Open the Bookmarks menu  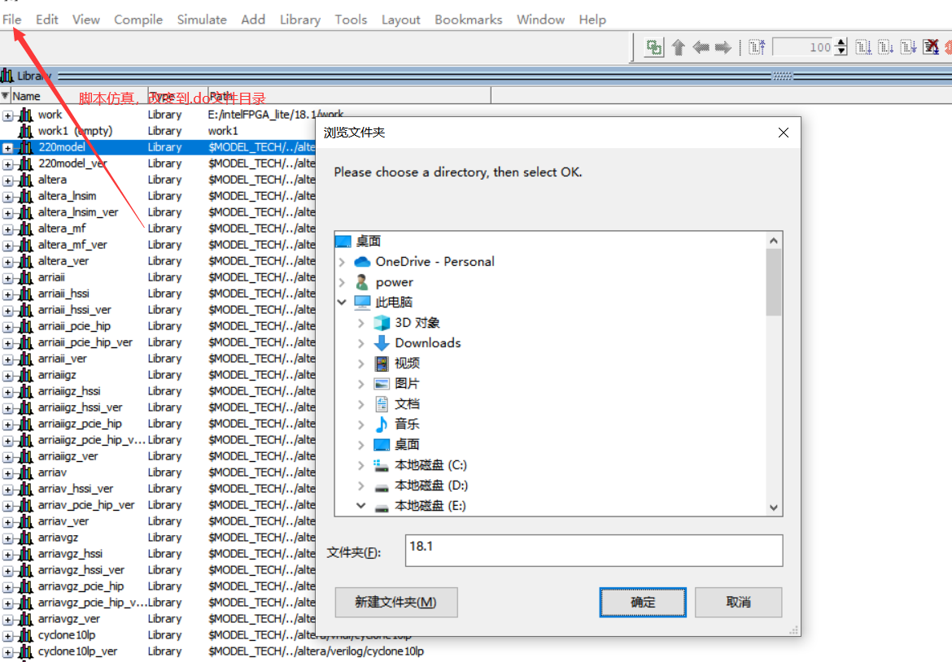click(468, 20)
